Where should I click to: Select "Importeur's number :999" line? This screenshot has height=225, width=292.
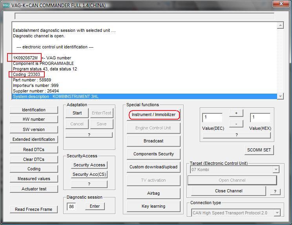click(36, 85)
